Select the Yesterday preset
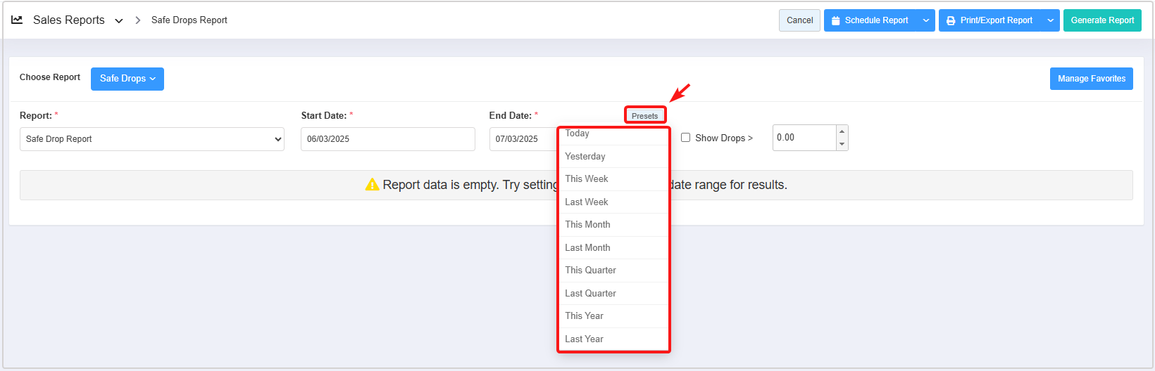Screen dimensions: 1155x371 [x=585, y=156]
